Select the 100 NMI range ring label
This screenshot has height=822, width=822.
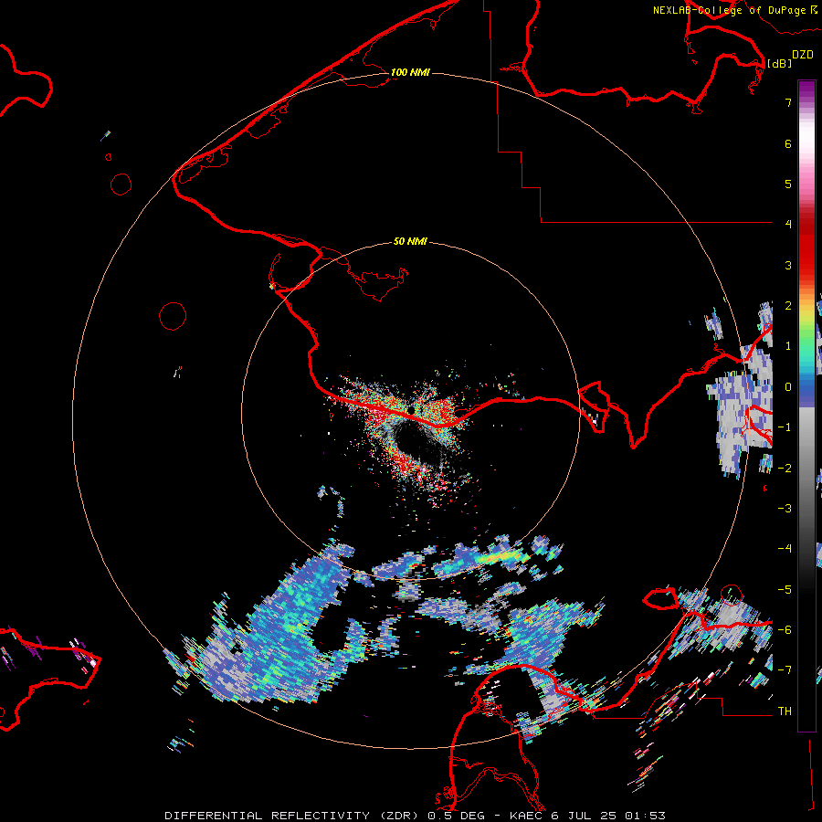[410, 72]
